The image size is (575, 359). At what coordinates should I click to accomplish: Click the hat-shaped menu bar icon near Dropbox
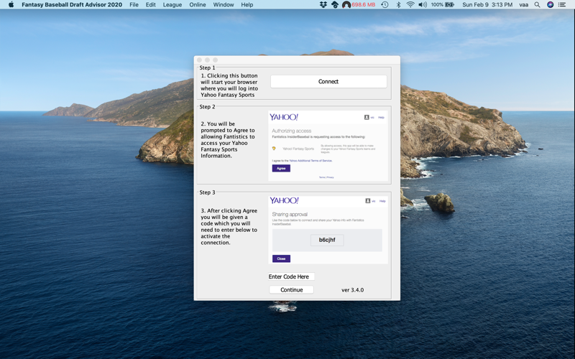[x=335, y=5]
